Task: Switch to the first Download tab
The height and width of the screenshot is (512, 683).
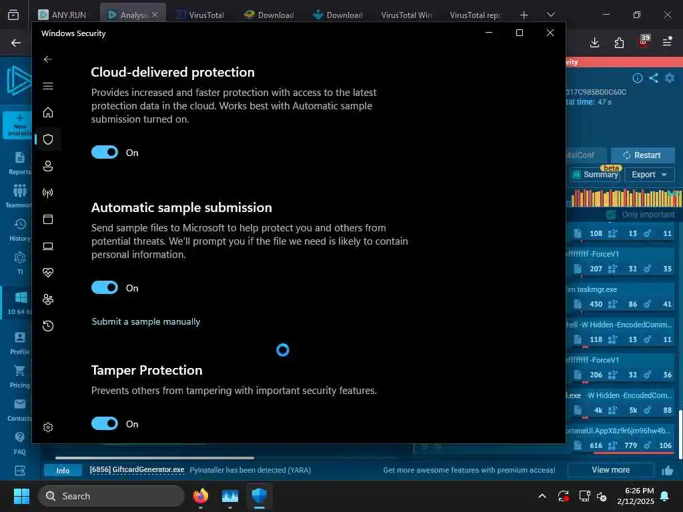Action: coord(269,15)
